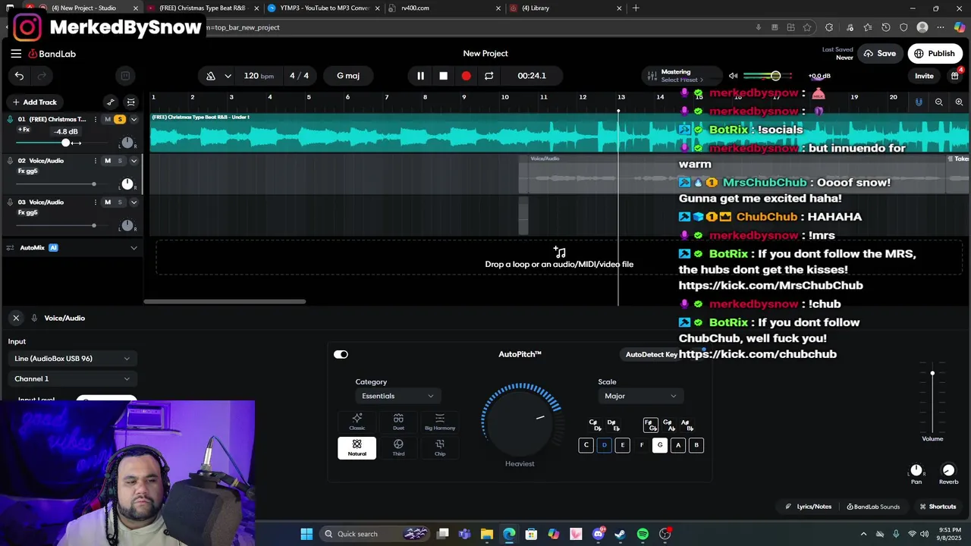Open the gift notifications icon
The width and height of the screenshot is (971, 546).
pos(955,76)
